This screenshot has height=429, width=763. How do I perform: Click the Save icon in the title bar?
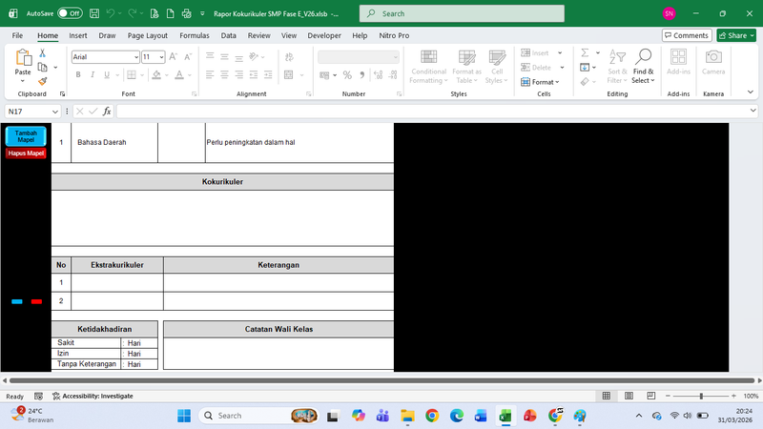pyautogui.click(x=93, y=13)
